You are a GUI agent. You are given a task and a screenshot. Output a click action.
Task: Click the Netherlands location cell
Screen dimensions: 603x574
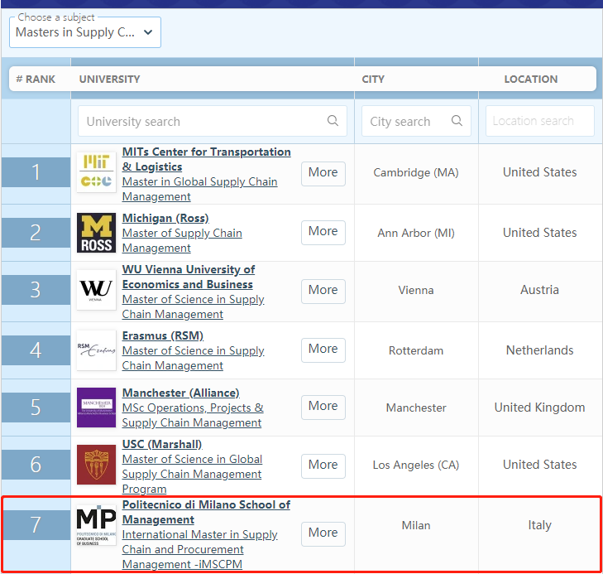tap(539, 350)
